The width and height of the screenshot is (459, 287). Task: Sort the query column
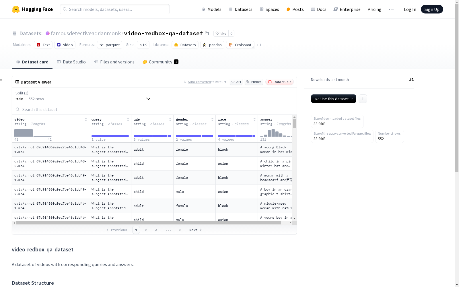coord(128,119)
